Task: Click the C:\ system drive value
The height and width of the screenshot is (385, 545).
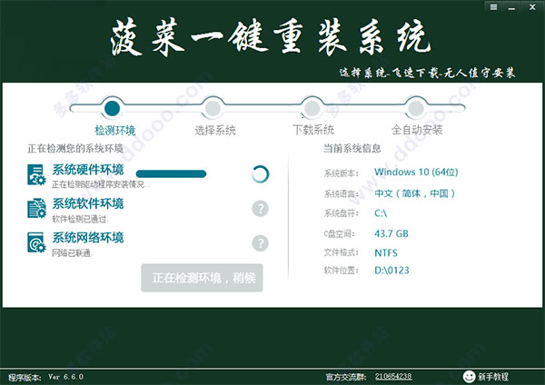Action: point(381,213)
